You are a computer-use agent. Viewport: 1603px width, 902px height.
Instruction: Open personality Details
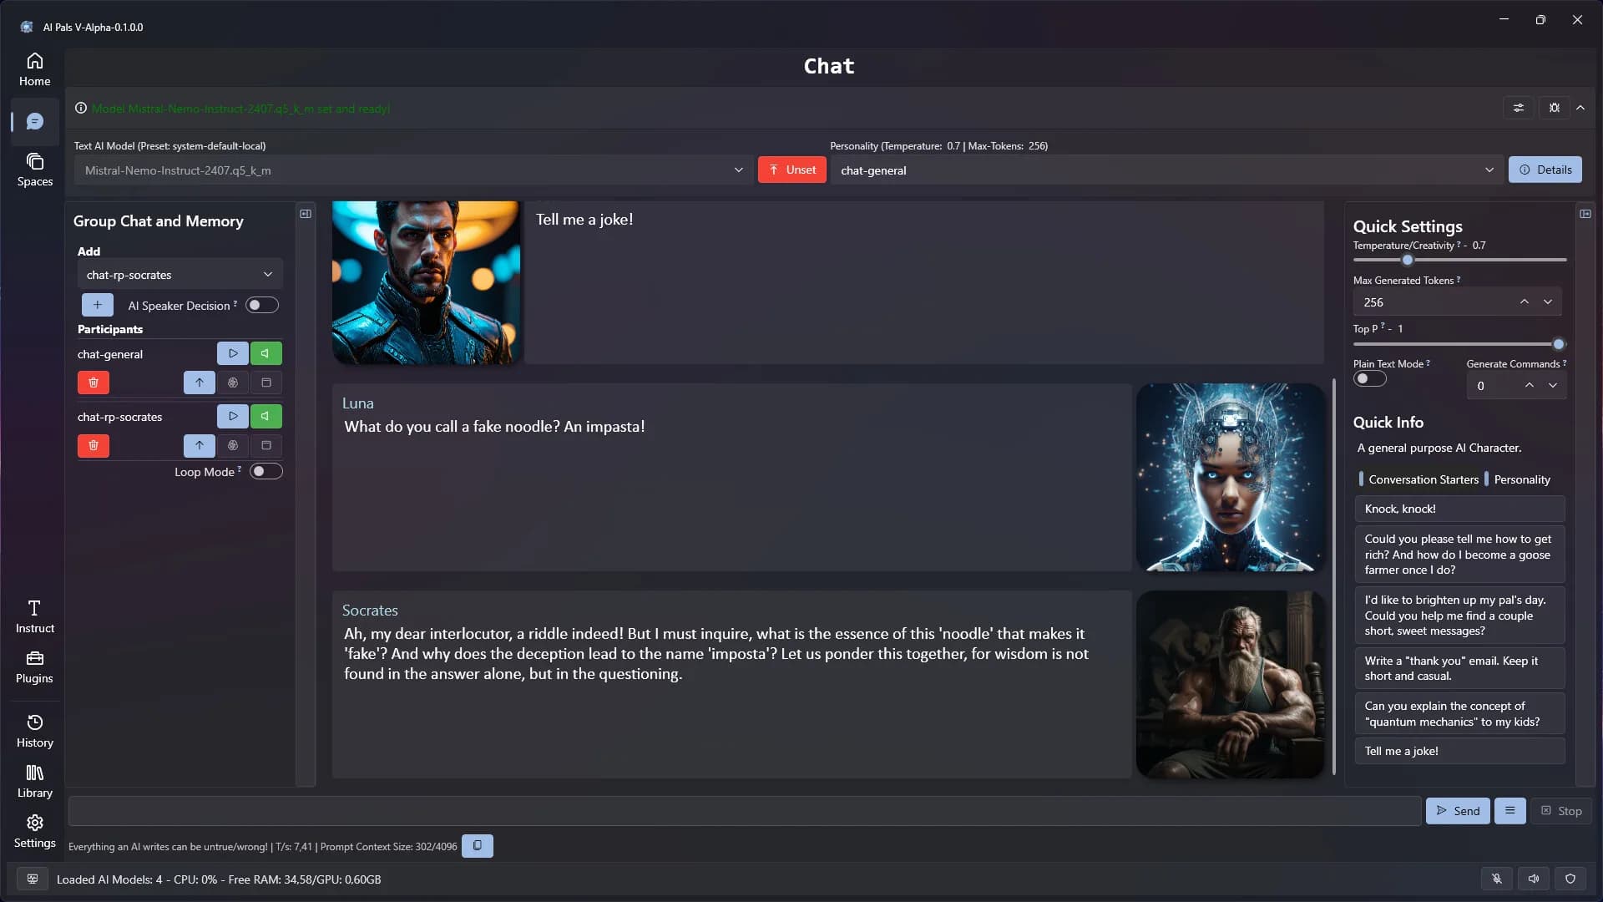point(1545,170)
